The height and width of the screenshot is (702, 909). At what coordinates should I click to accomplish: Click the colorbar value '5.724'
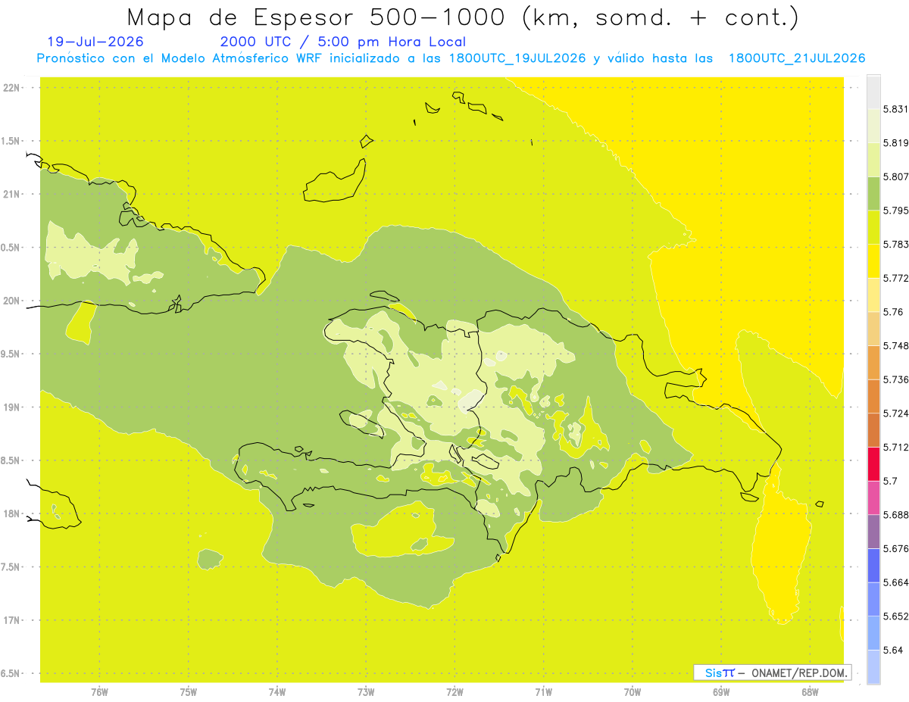894,413
